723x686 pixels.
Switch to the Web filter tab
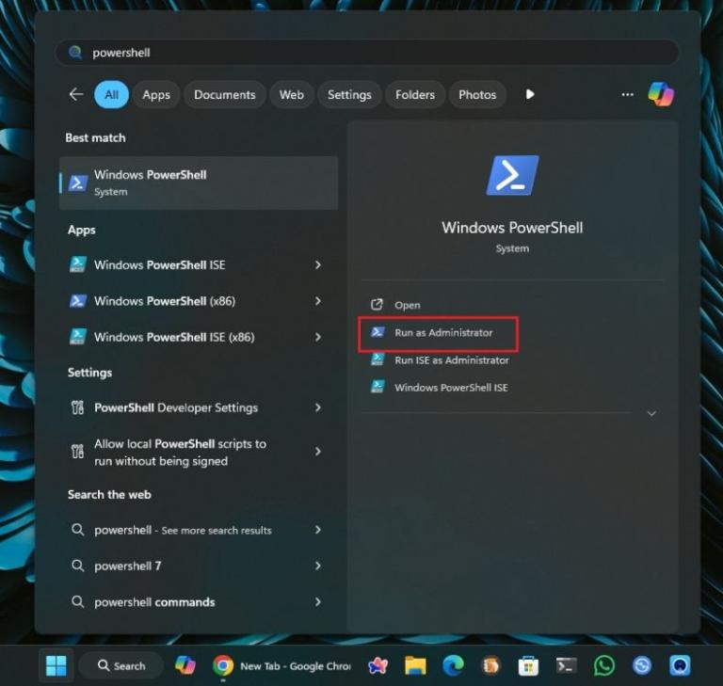[292, 94]
